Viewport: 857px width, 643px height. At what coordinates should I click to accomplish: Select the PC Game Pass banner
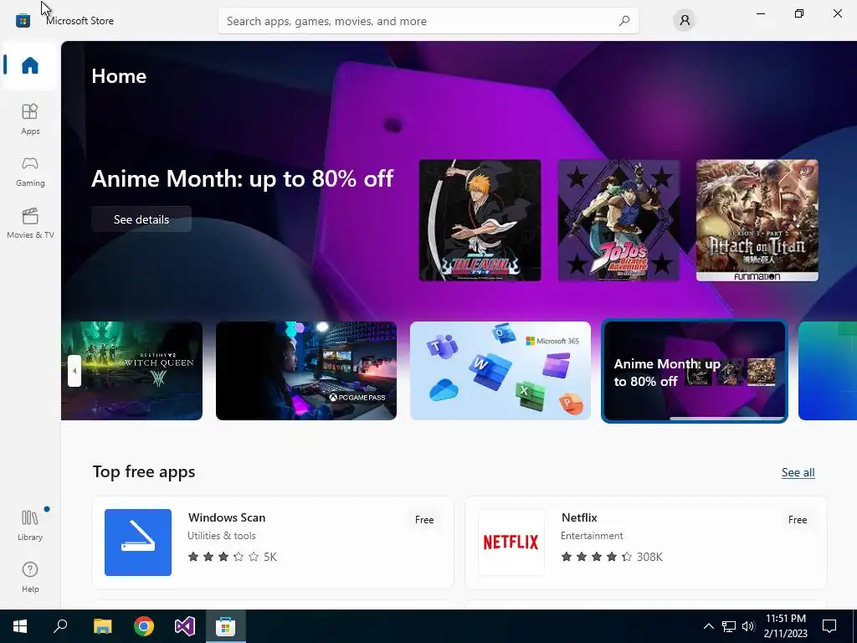pos(306,371)
